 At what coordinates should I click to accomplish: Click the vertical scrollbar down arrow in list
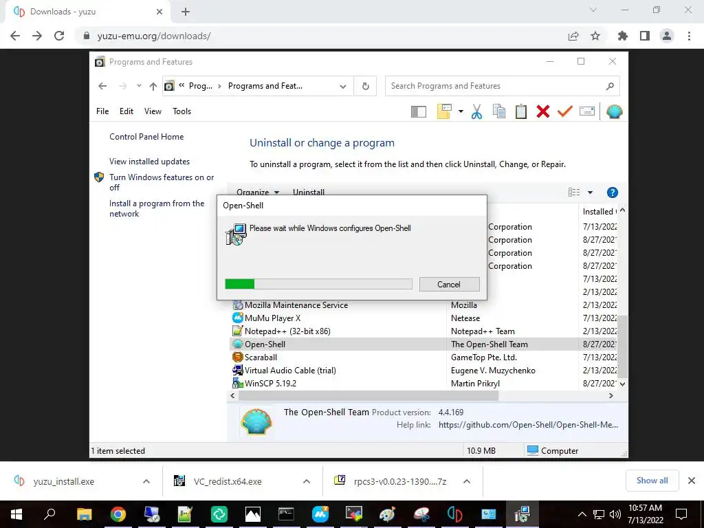click(x=622, y=384)
